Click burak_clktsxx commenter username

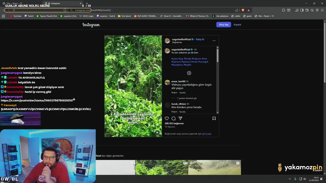[179, 104]
